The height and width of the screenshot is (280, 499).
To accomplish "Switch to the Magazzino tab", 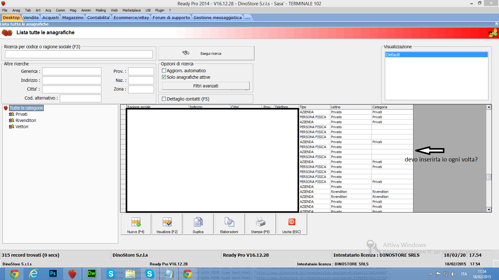I will (73, 17).
